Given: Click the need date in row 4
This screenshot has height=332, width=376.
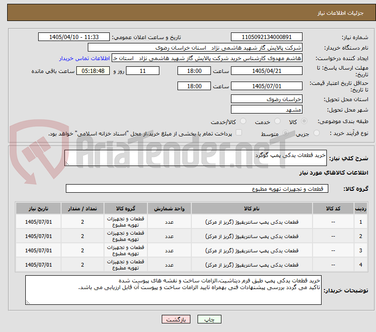Looking at the screenshot, I should pos(38,265).
